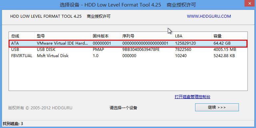This screenshot has width=256, height=128.
Task: Sort by the LBA column header
Action: [x=192, y=36]
